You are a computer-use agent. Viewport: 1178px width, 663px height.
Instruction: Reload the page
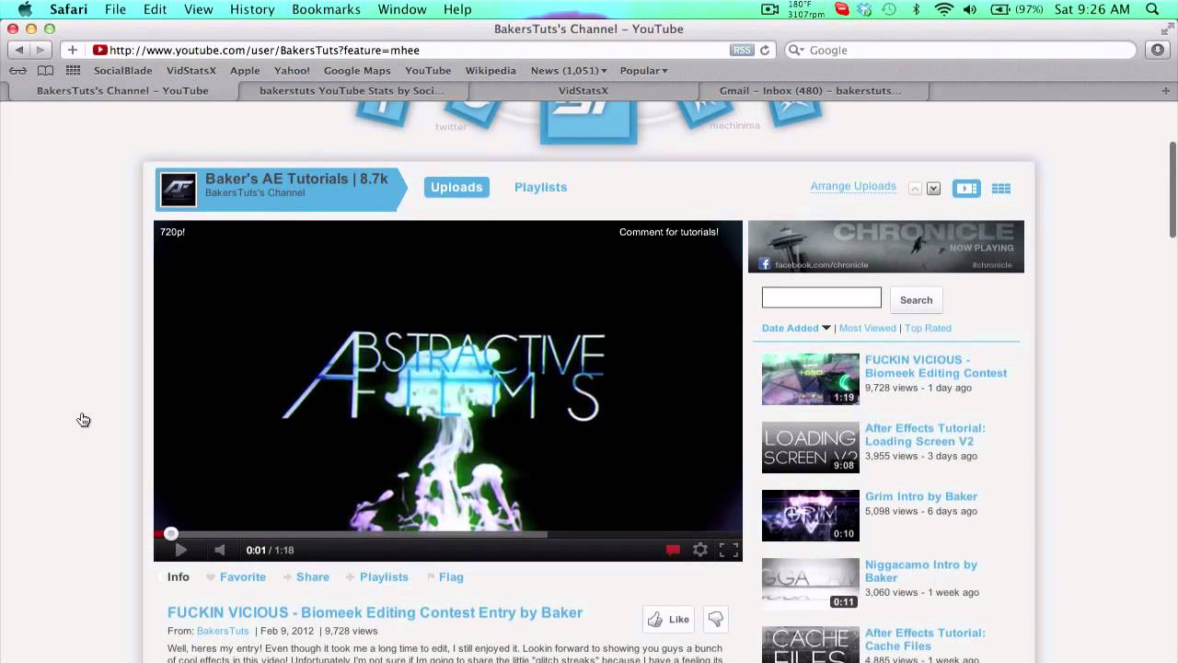764,50
